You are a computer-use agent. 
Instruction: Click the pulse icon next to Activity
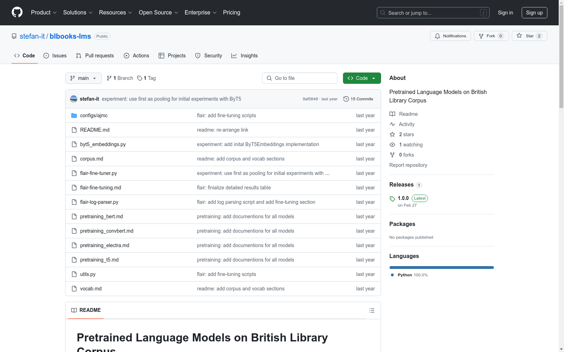(x=392, y=124)
